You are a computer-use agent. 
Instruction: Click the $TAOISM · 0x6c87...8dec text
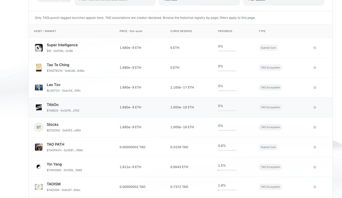[64, 190]
